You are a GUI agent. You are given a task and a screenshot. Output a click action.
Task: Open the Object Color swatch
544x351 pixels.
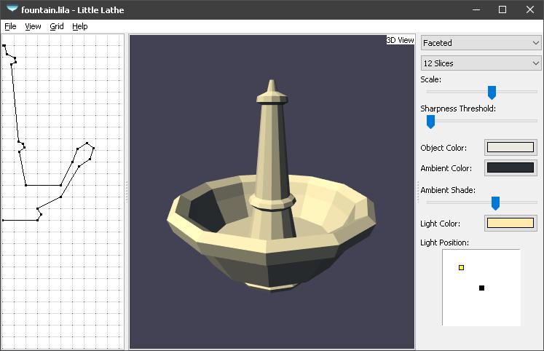(510, 148)
